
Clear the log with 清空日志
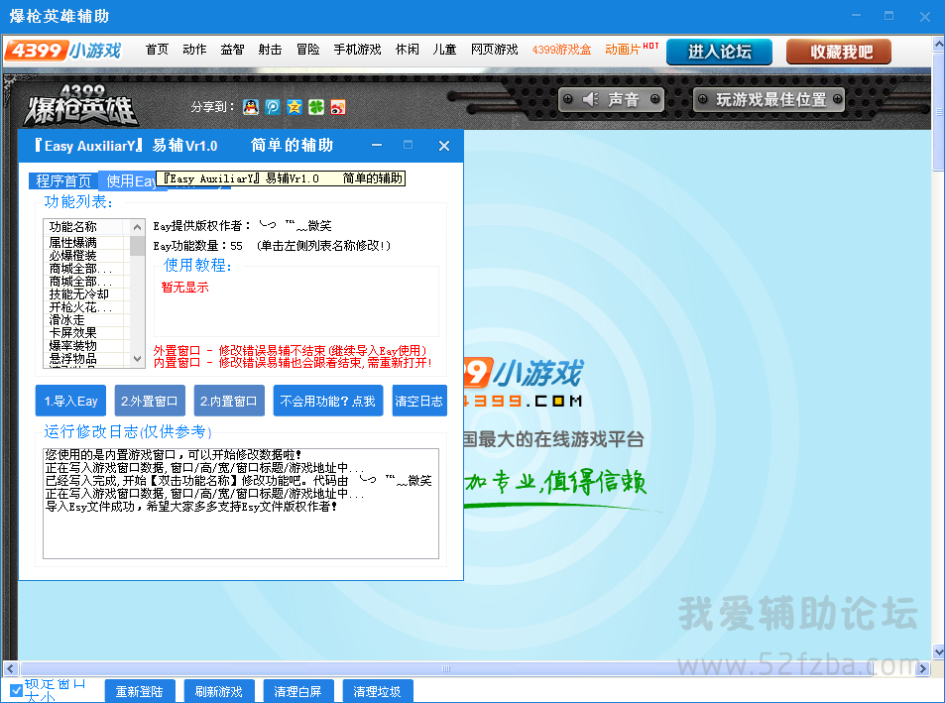[419, 401]
